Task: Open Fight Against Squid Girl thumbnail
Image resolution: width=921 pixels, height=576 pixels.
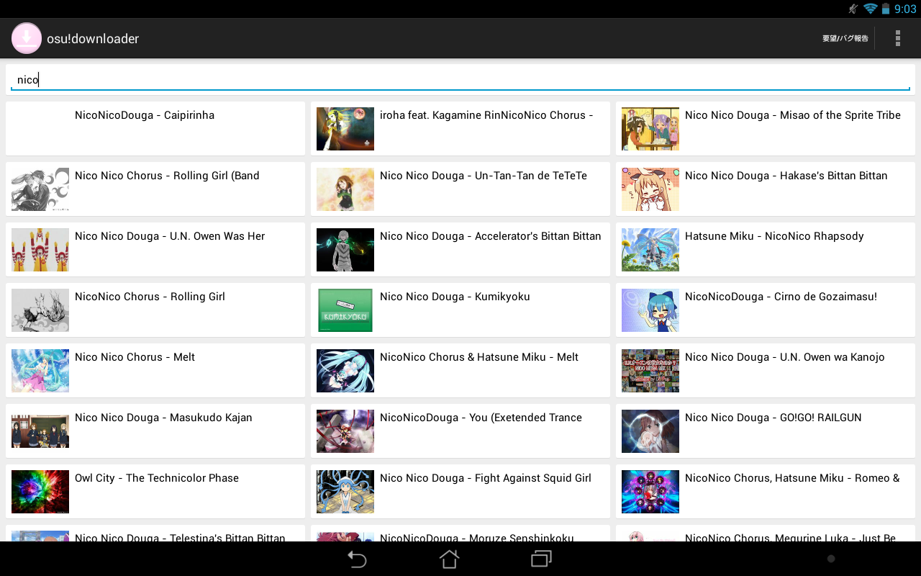Action: [x=345, y=492]
